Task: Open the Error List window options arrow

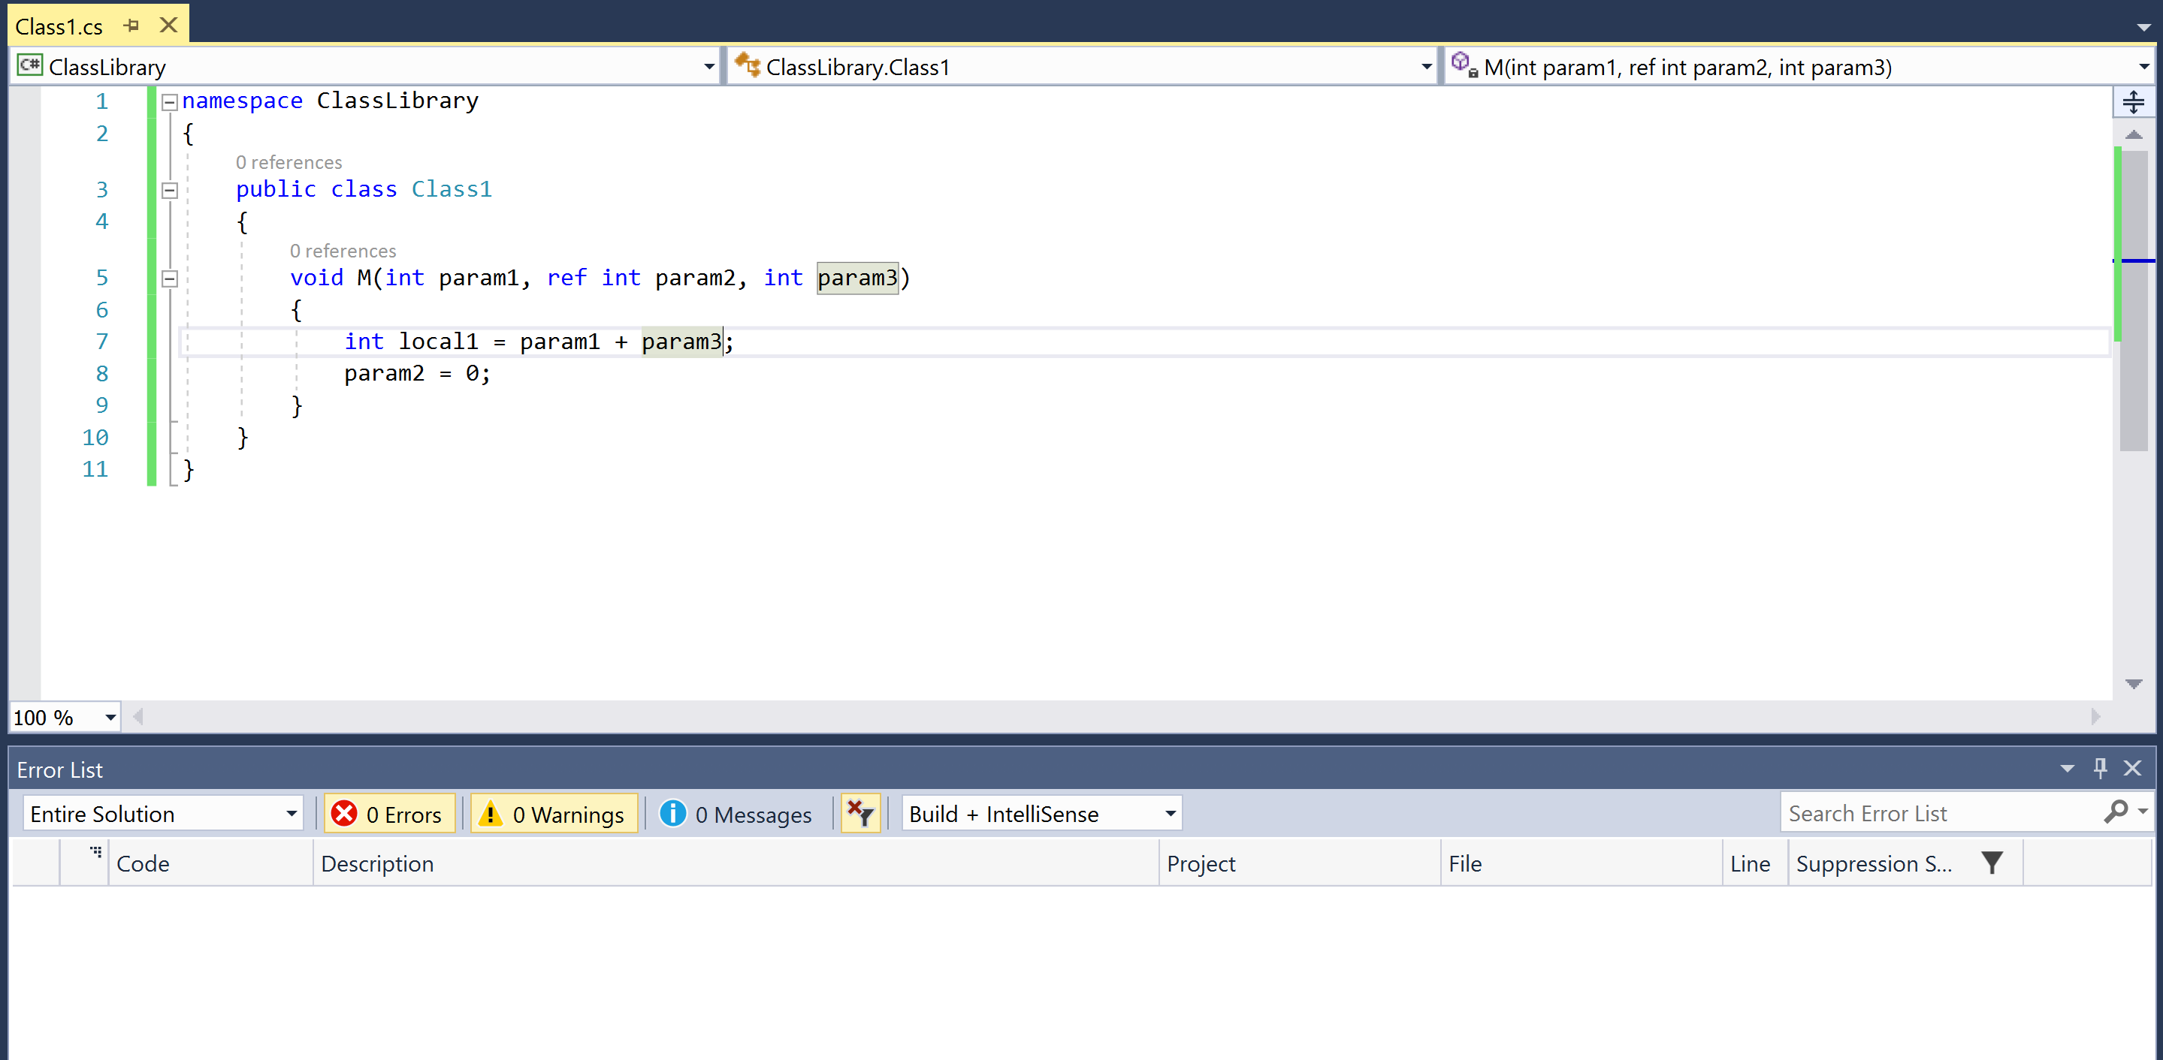Action: pyautogui.click(x=2068, y=769)
